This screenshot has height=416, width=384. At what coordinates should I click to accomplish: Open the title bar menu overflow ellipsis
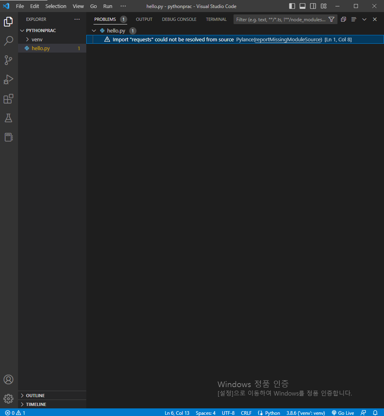(x=123, y=6)
